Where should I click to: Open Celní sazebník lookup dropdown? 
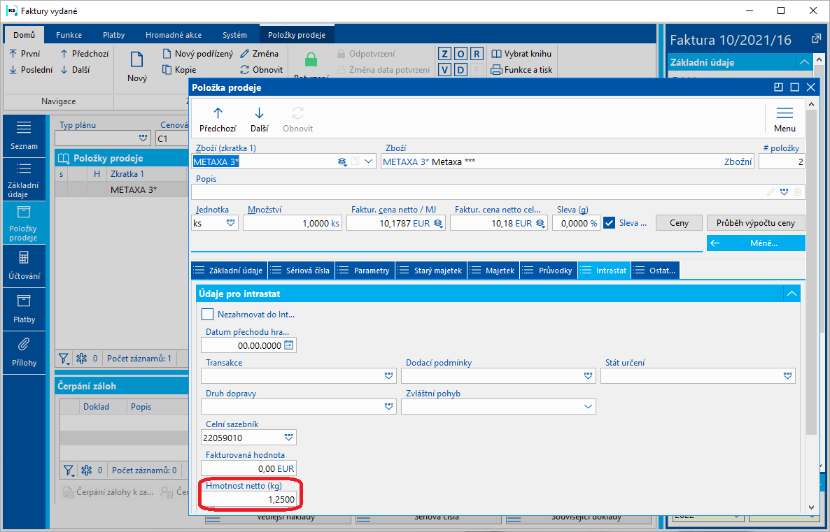point(288,438)
